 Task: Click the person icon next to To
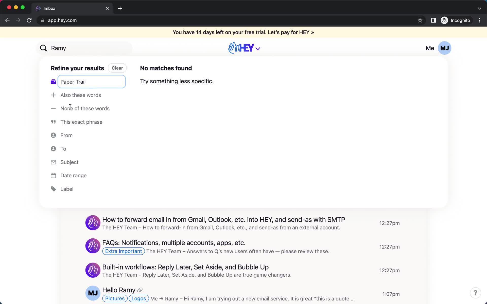coord(53,149)
